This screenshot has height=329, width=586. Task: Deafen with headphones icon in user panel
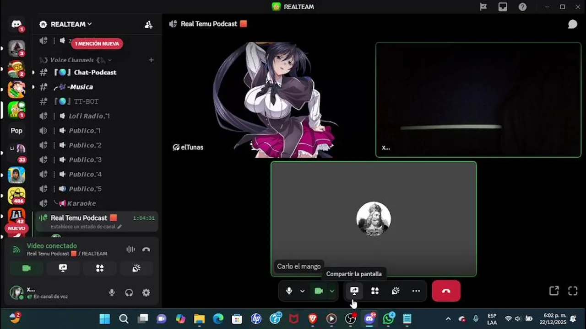pos(129,293)
